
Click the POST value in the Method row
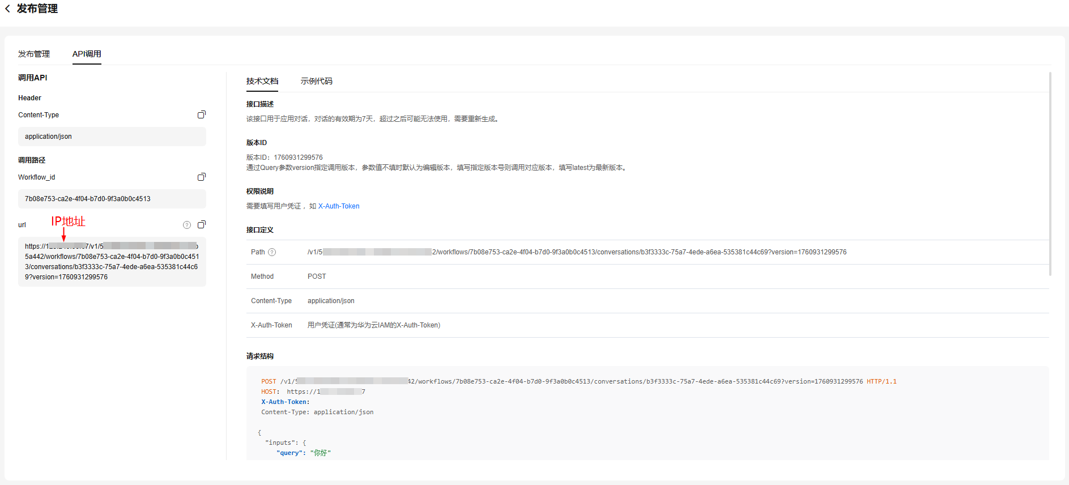[x=317, y=276]
